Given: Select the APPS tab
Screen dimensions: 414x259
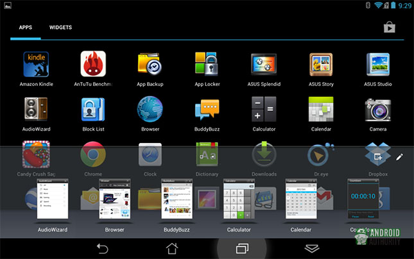Looking at the screenshot, I should 25,28.
